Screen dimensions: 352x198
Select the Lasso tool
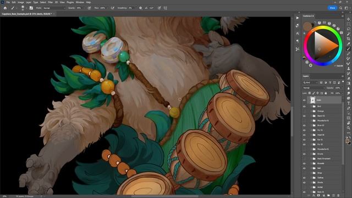tap(348, 29)
